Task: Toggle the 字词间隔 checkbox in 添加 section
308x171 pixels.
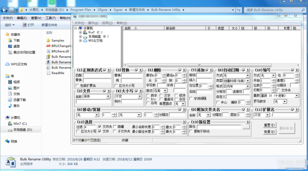Action: [x=191, y=99]
